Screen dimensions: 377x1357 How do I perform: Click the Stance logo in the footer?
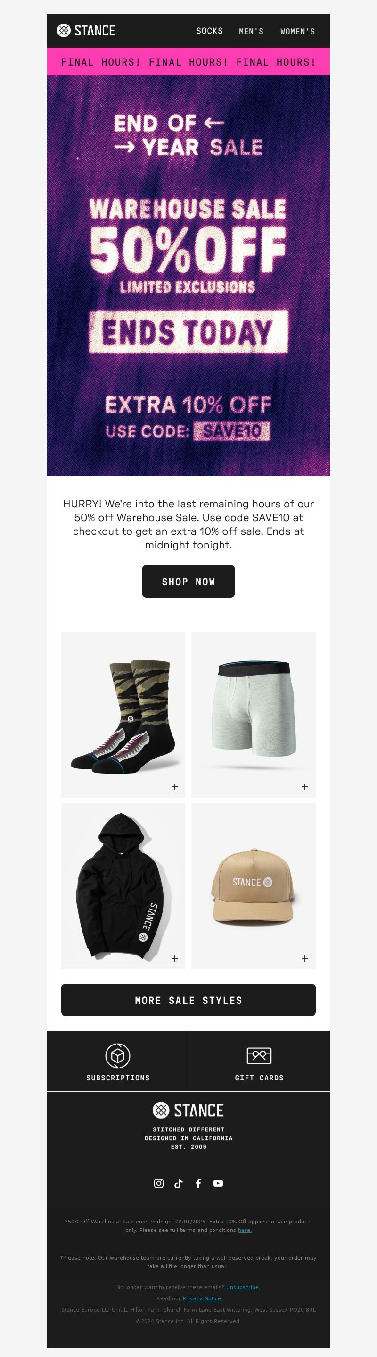pyautogui.click(x=188, y=1110)
